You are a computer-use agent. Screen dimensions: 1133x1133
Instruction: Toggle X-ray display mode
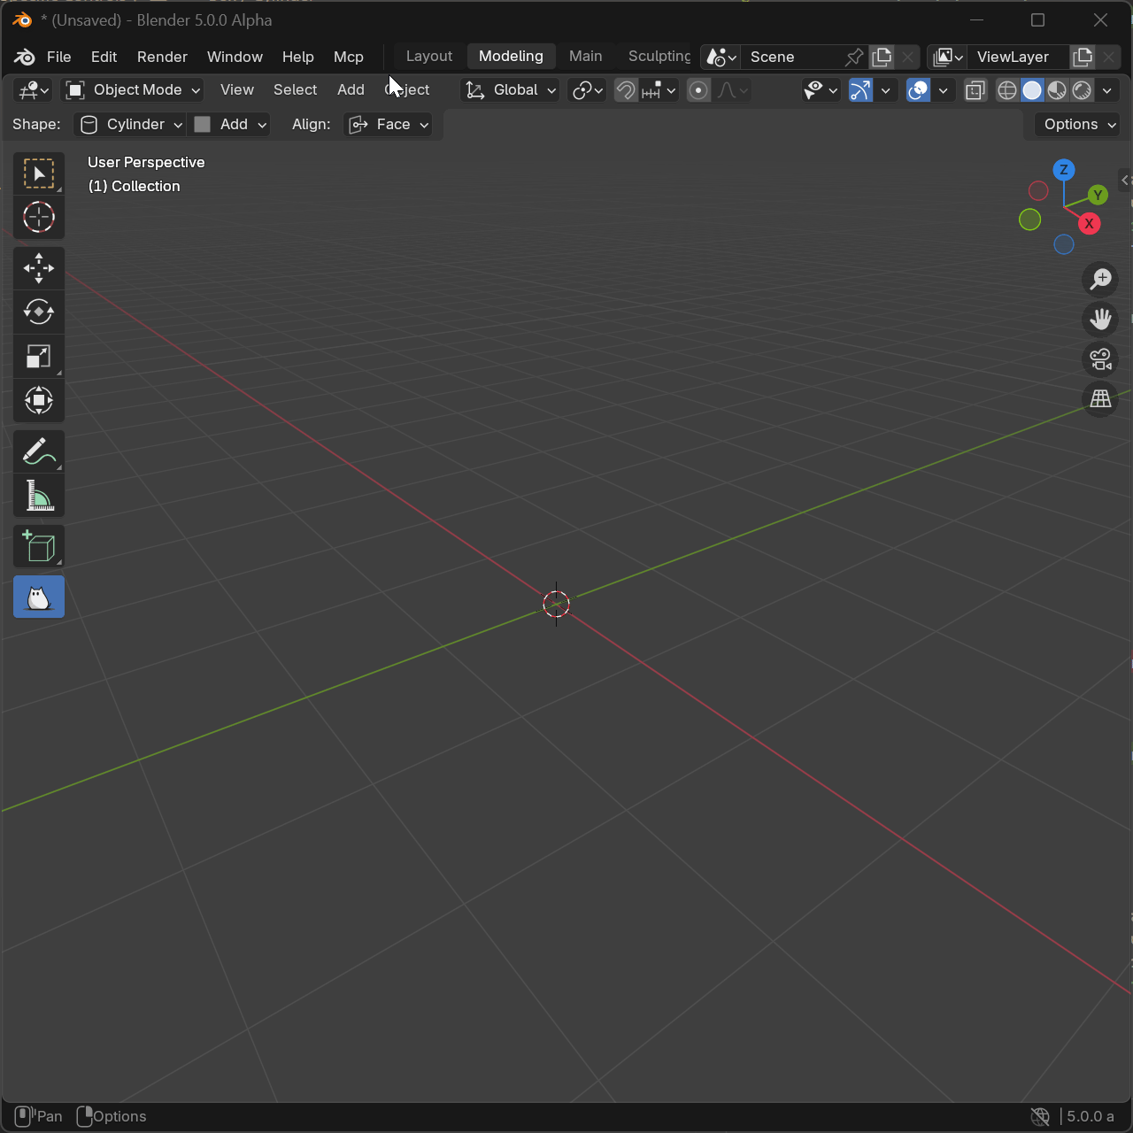pyautogui.click(x=975, y=90)
